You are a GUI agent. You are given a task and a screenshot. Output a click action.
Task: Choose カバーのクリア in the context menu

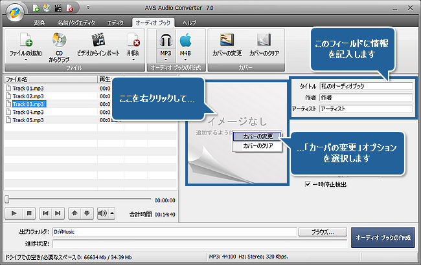(x=257, y=146)
